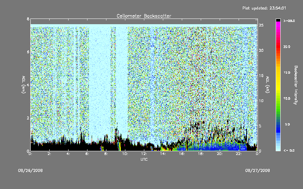The image size is (303, 189).
Task: Click the 5 tick on kft axis
Action: click(x=260, y=126)
